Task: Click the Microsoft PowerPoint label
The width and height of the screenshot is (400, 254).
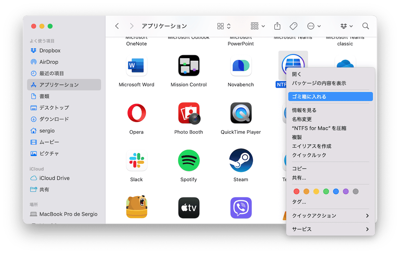Action: [241, 41]
